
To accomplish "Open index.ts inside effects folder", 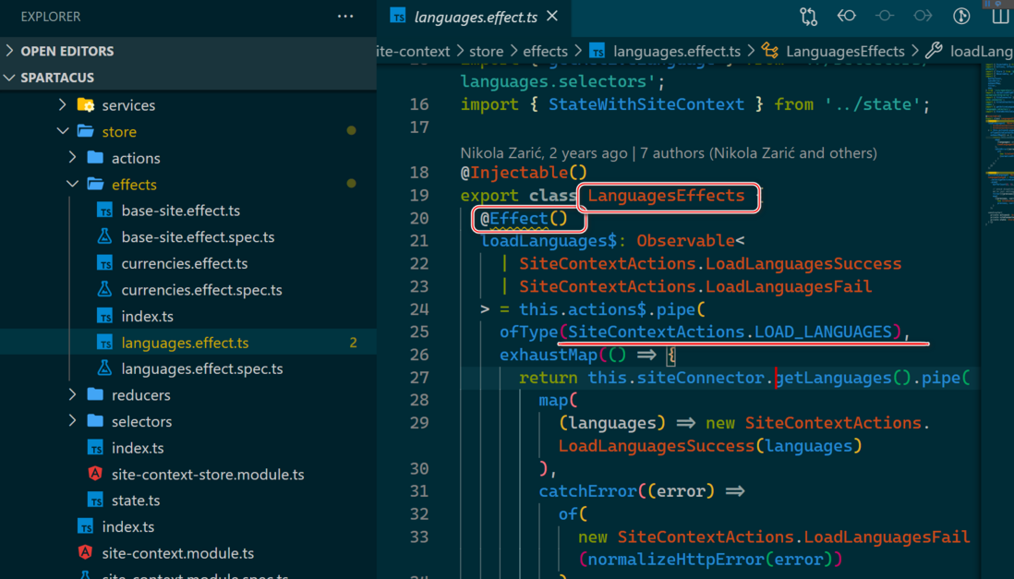I will (x=148, y=316).
